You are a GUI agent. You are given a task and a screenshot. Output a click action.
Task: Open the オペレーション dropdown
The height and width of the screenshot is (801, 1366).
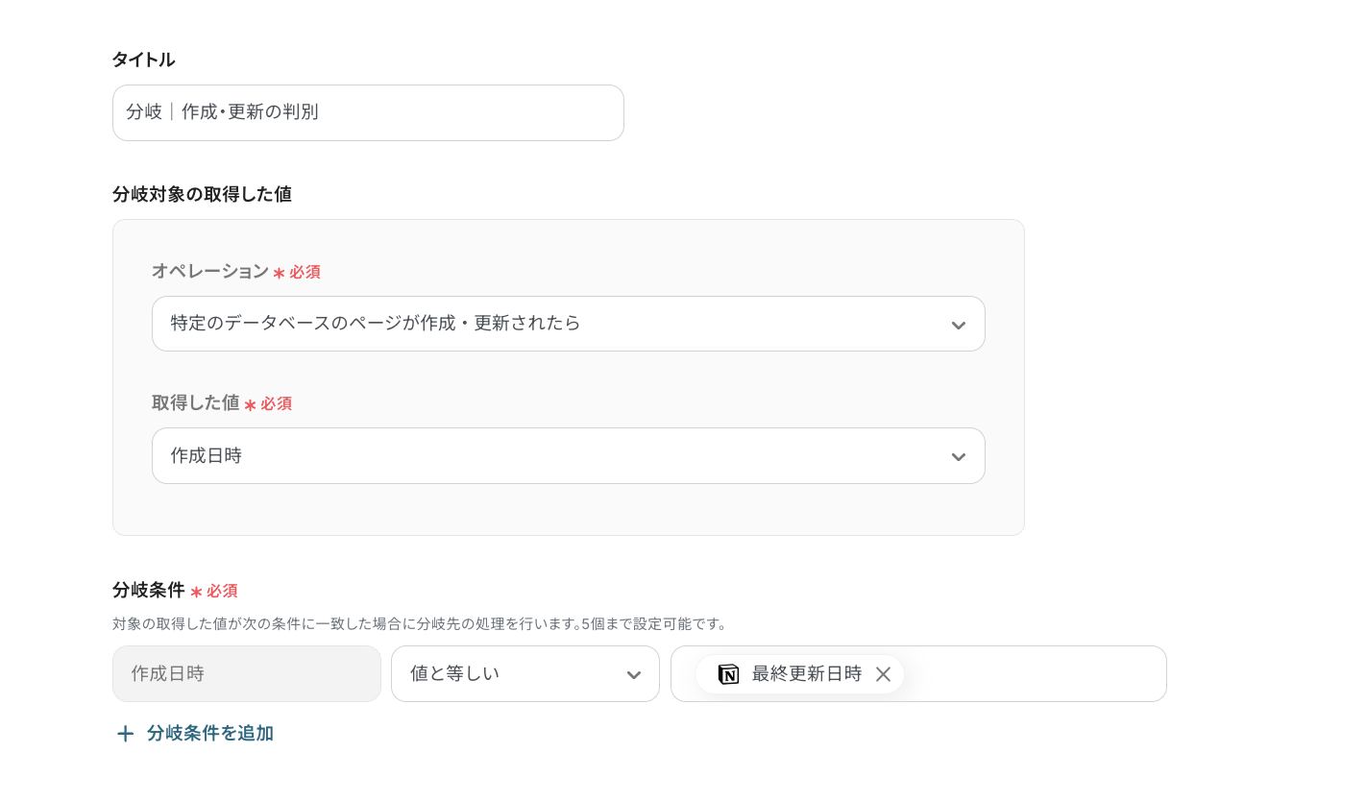click(x=568, y=324)
